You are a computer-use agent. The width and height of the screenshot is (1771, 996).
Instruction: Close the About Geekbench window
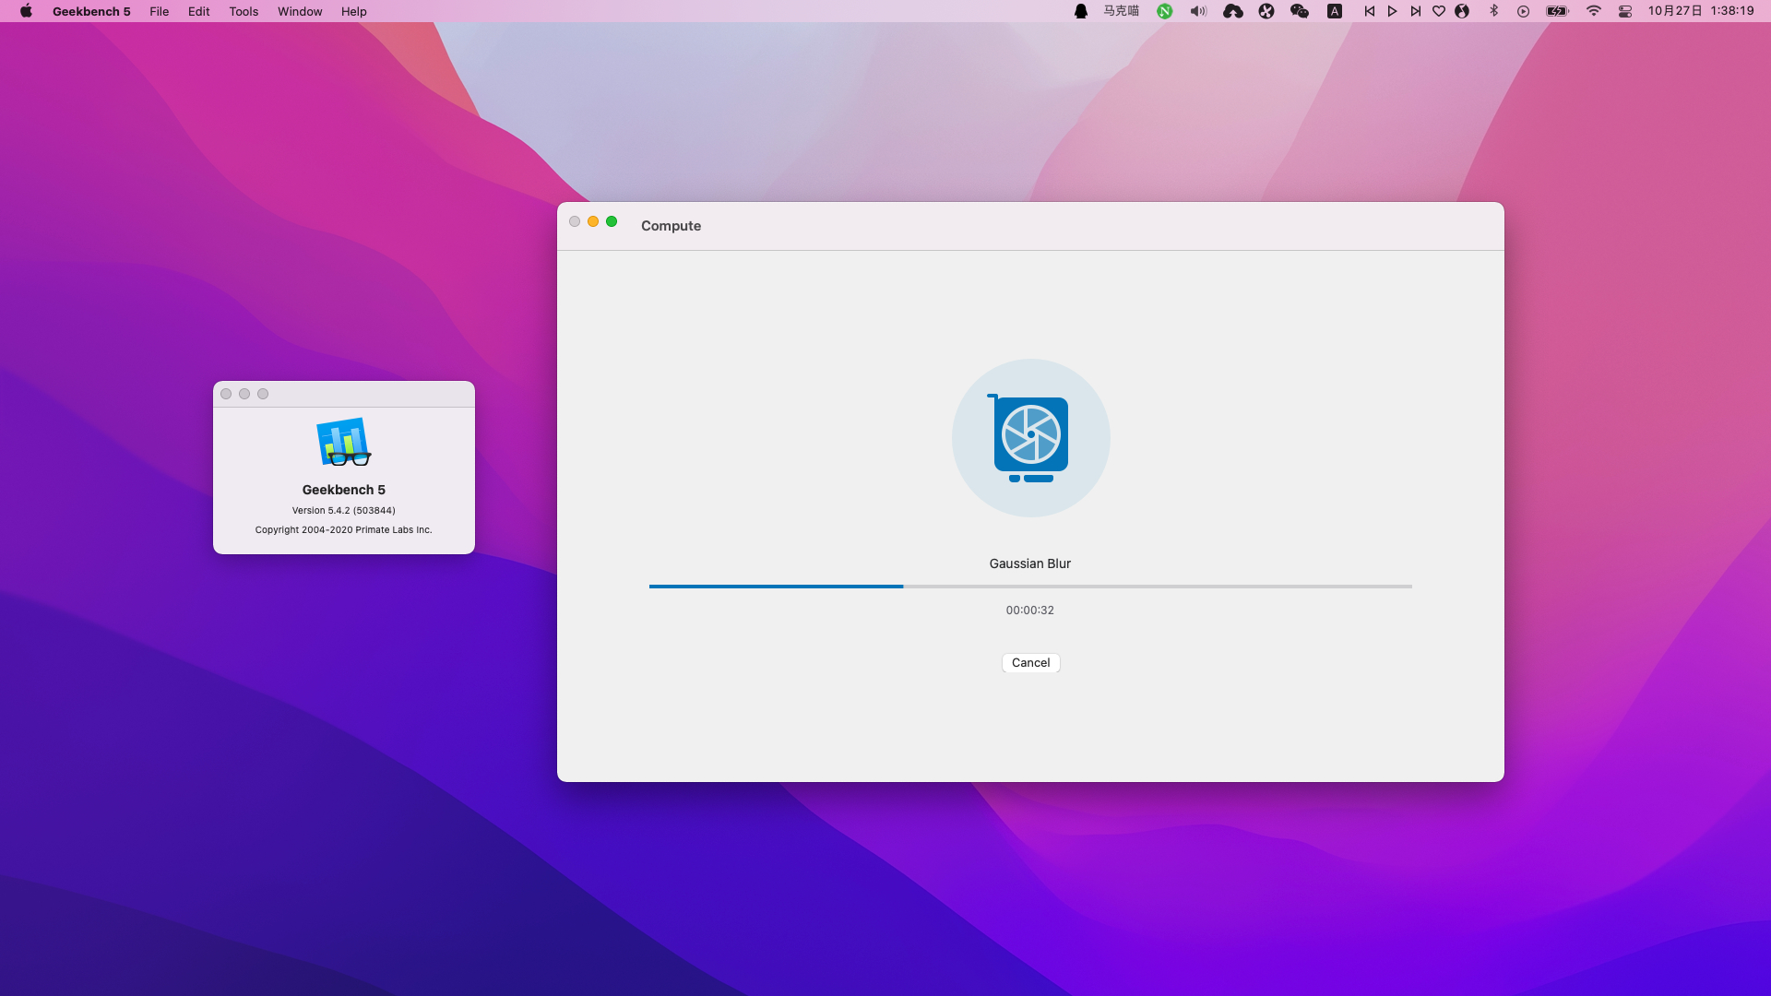tap(226, 394)
